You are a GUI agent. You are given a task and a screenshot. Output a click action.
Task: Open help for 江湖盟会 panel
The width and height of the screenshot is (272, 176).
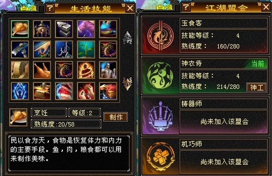coord(186,7)
